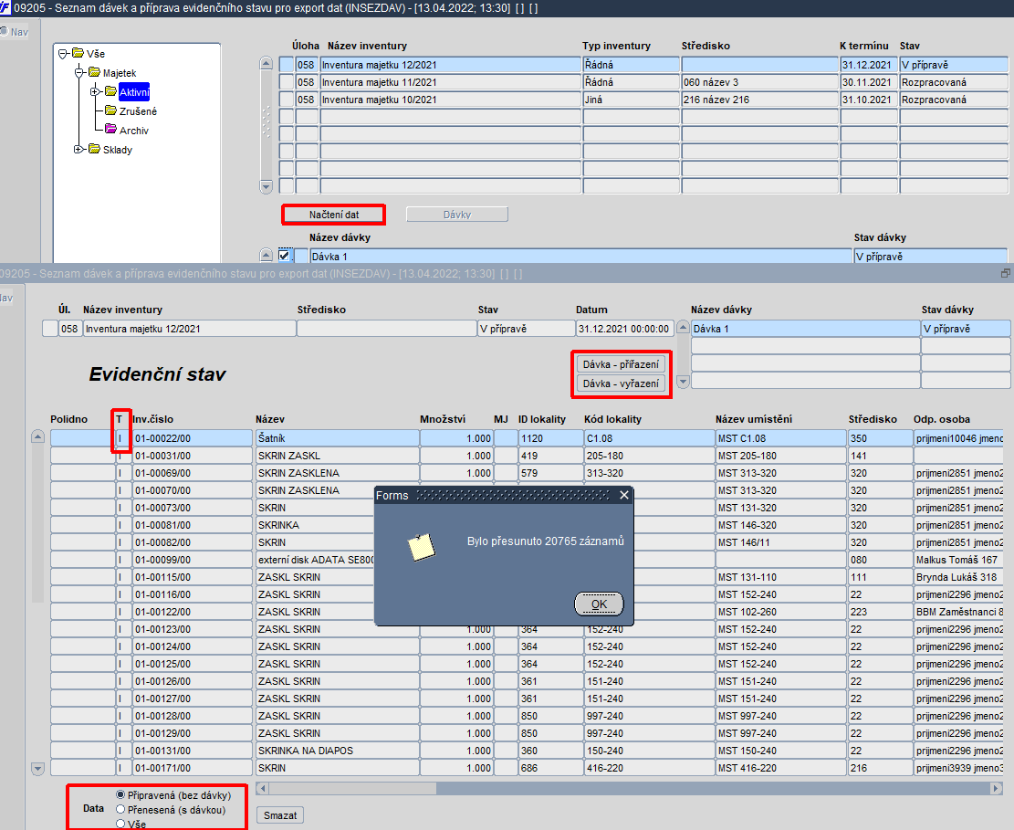Click horizontal scrollbar right arrow
Viewport: 1014px width, 830px height.
coord(996,789)
